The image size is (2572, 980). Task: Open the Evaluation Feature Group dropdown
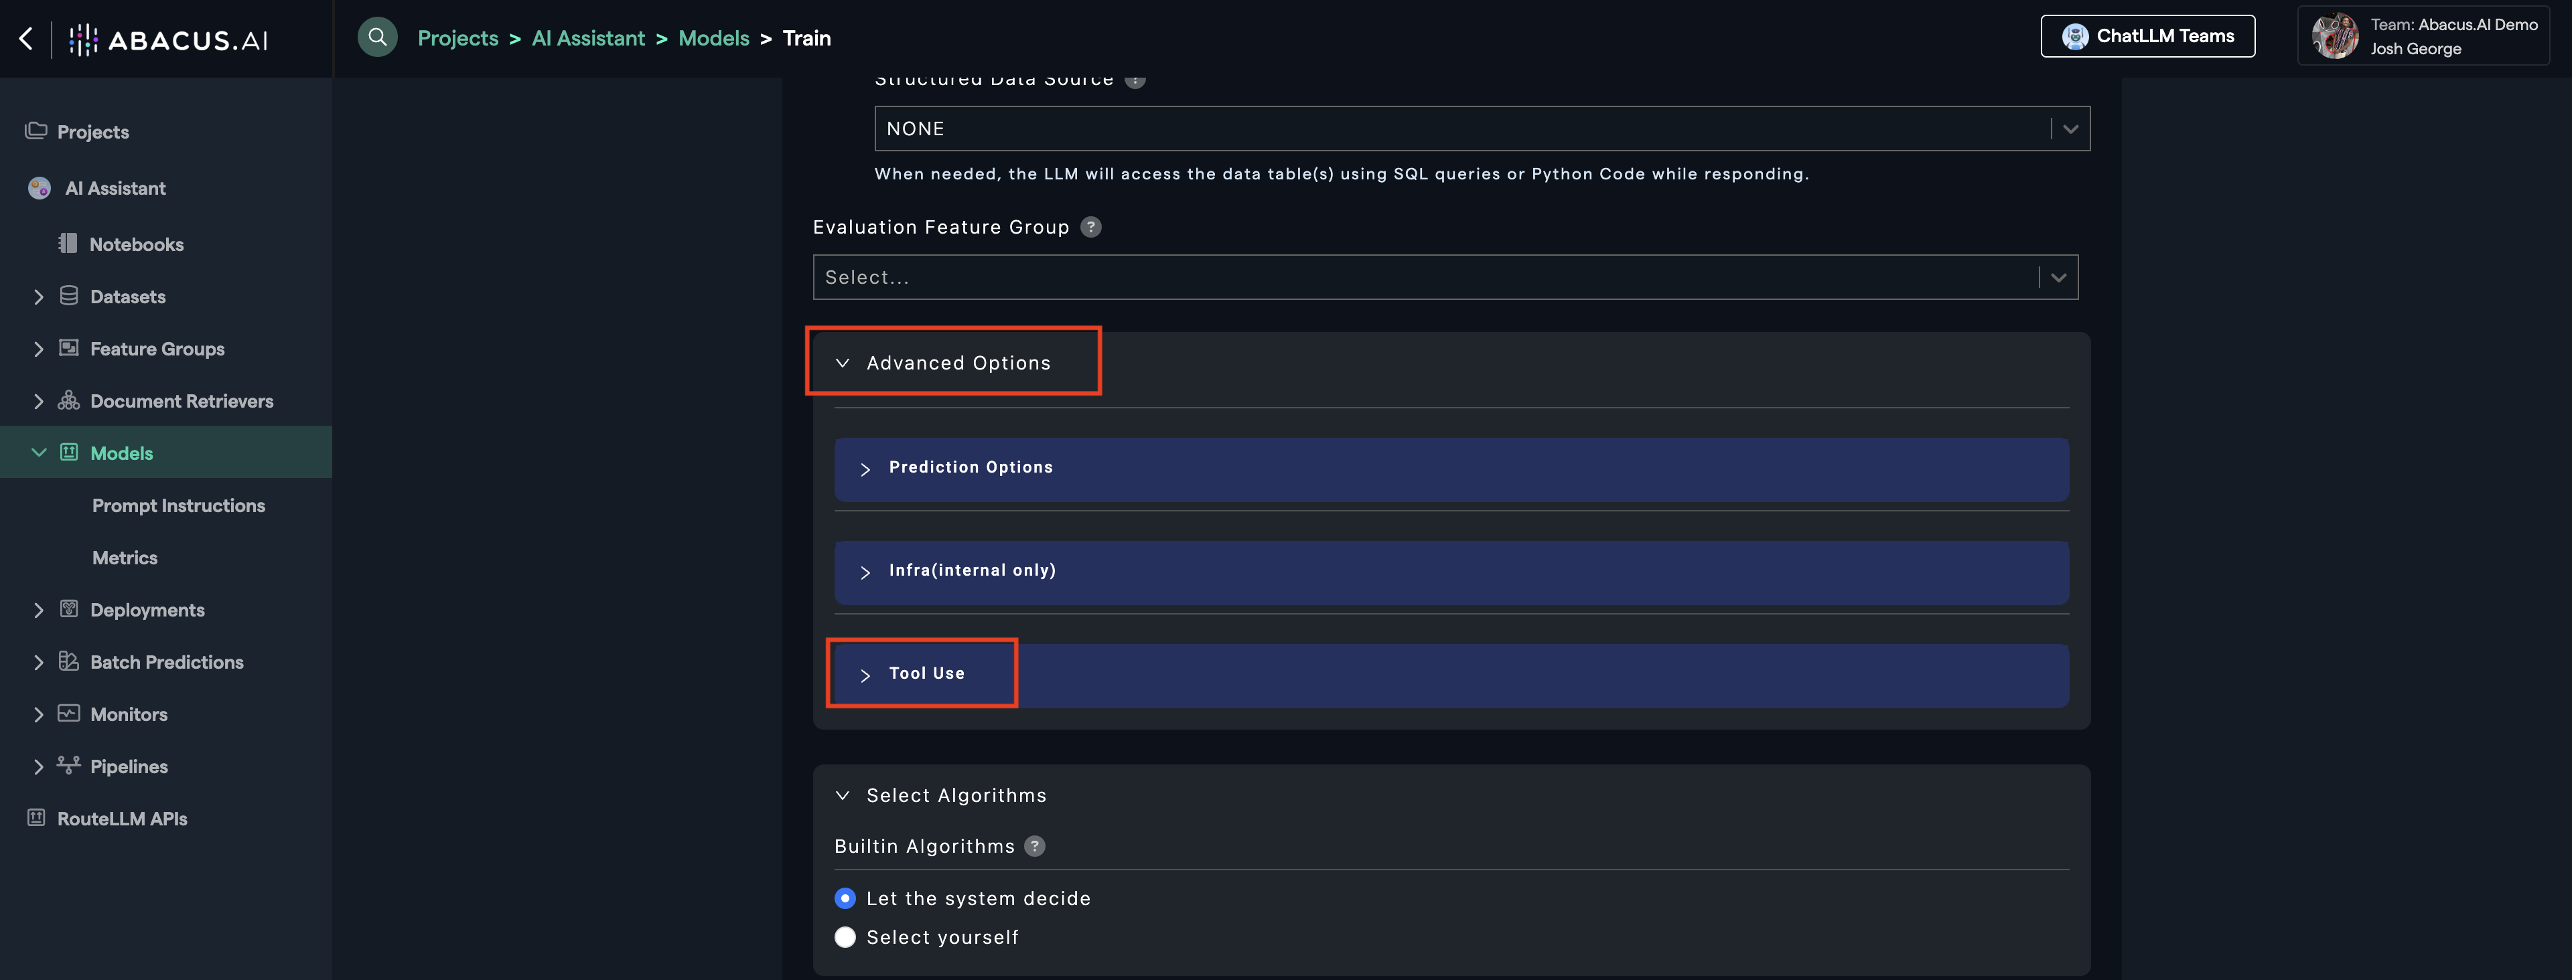coord(1445,277)
